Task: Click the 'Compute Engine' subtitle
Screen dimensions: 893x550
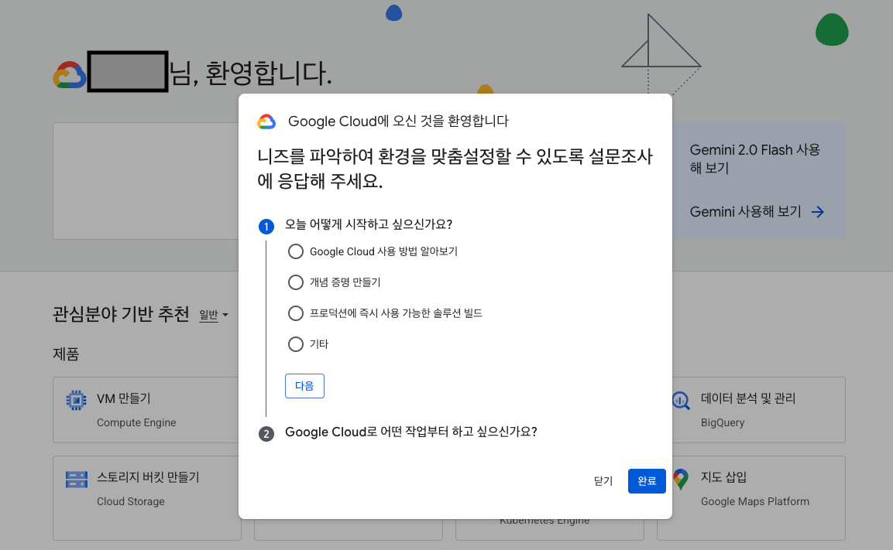Action: pos(136,422)
